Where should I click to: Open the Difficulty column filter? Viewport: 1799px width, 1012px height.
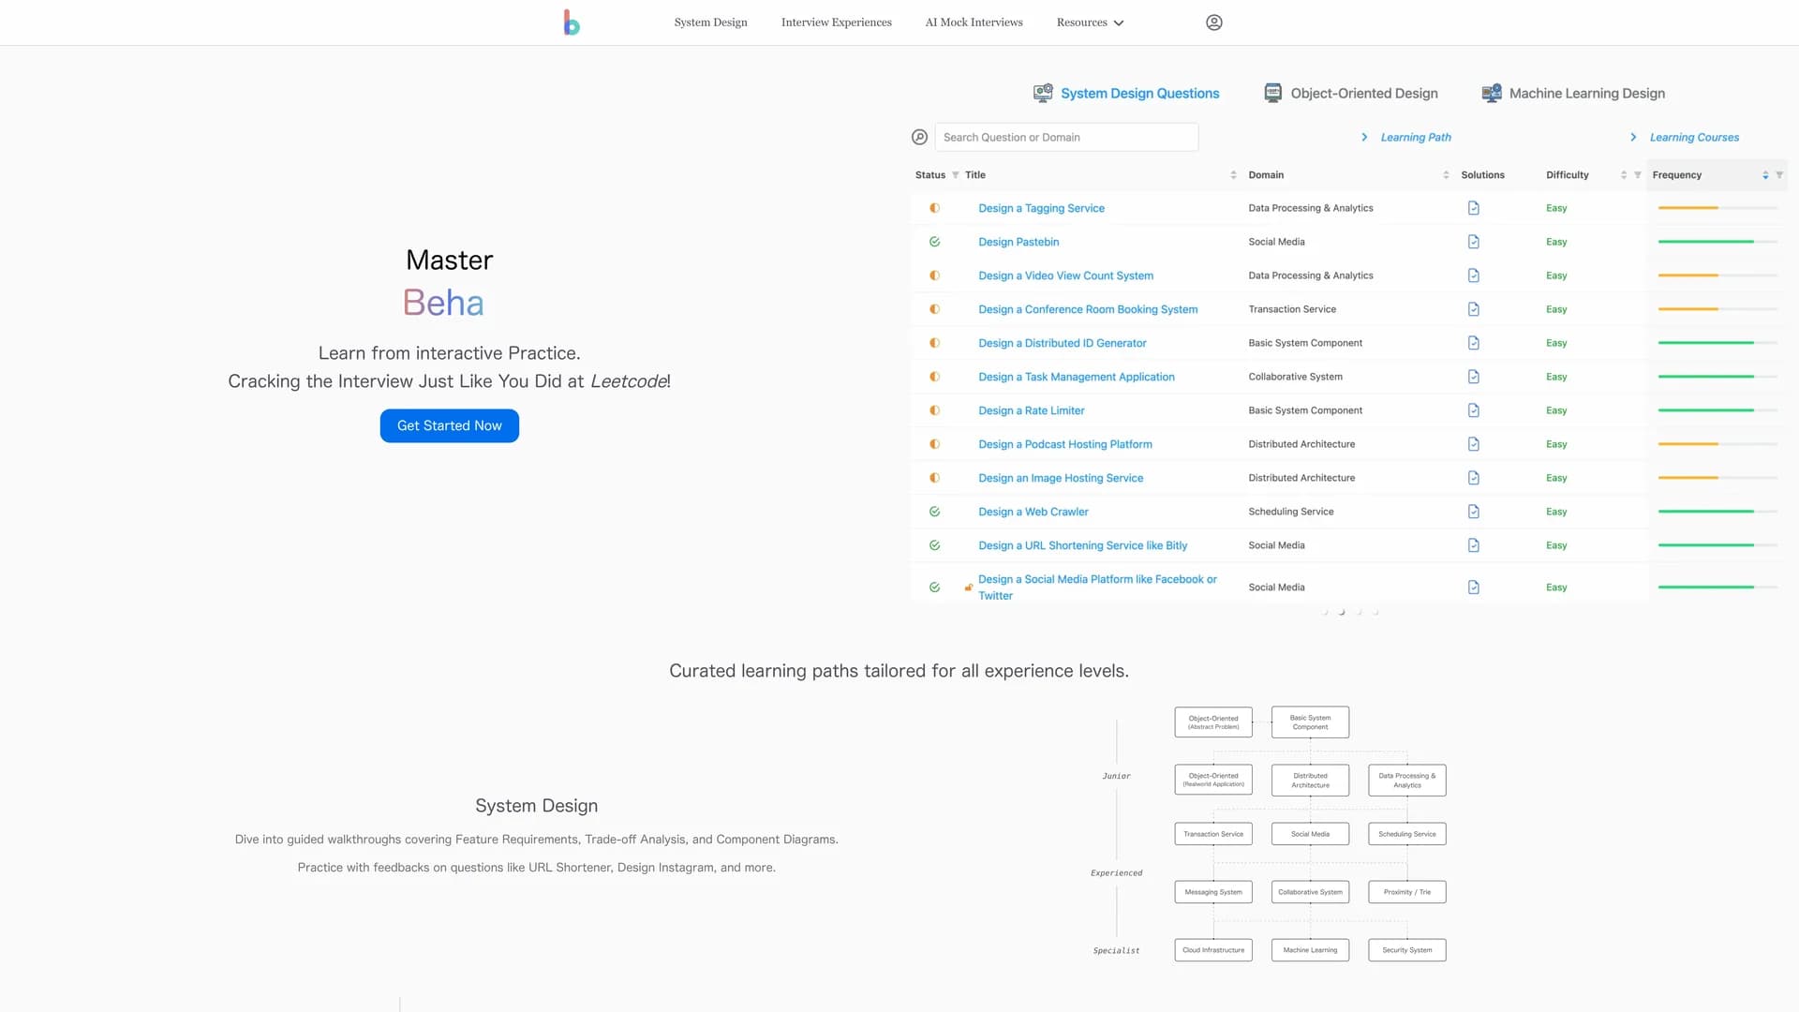(x=1637, y=175)
